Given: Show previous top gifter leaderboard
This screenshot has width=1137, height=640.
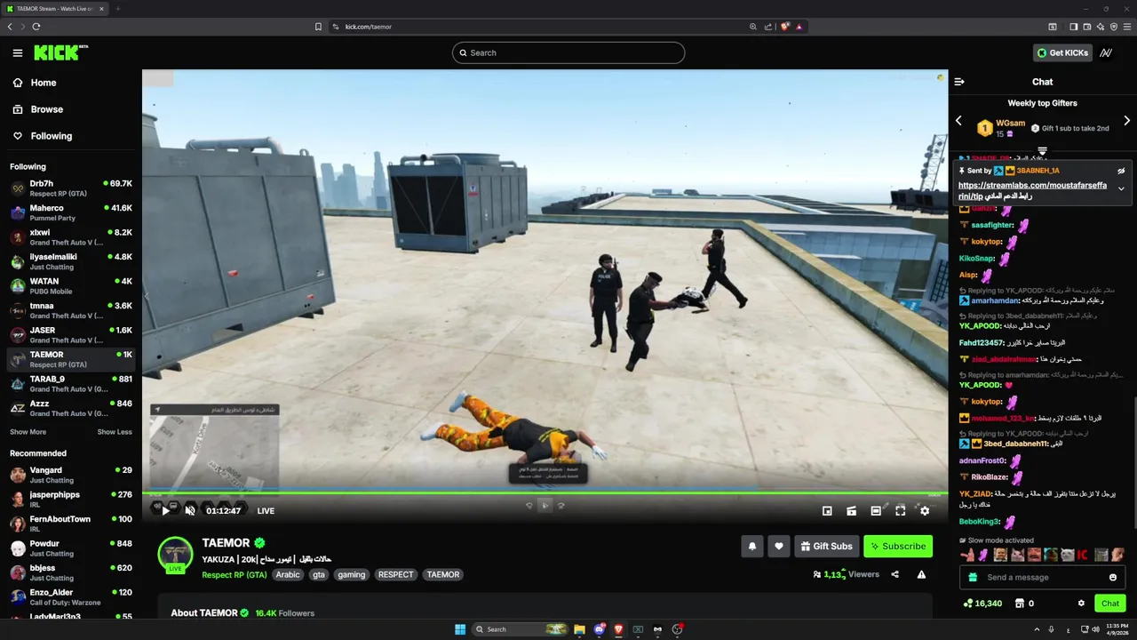Looking at the screenshot, I should coord(958,121).
